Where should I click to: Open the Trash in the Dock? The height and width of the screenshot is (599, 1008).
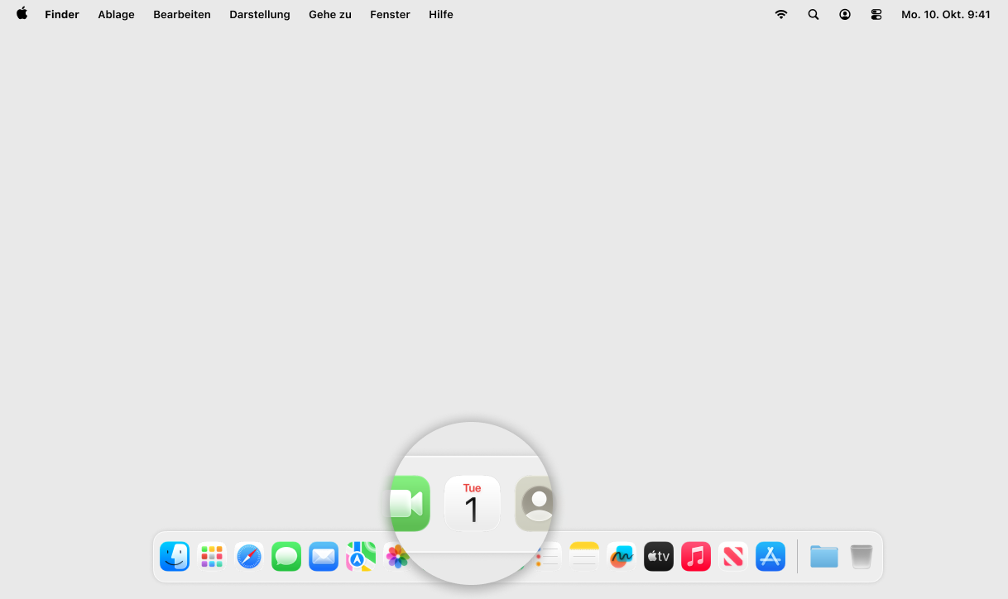click(862, 557)
